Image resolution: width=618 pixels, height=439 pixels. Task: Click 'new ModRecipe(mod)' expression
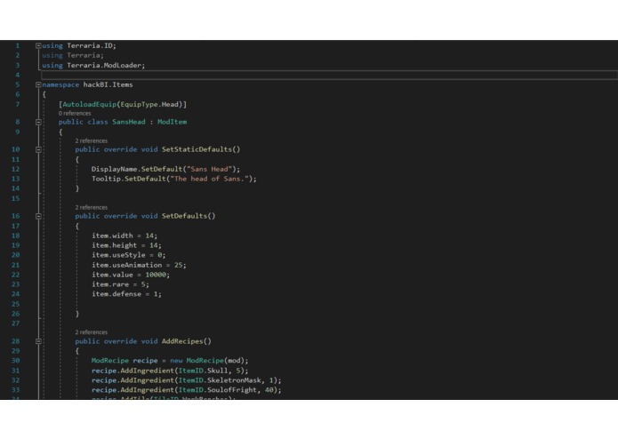(x=207, y=361)
